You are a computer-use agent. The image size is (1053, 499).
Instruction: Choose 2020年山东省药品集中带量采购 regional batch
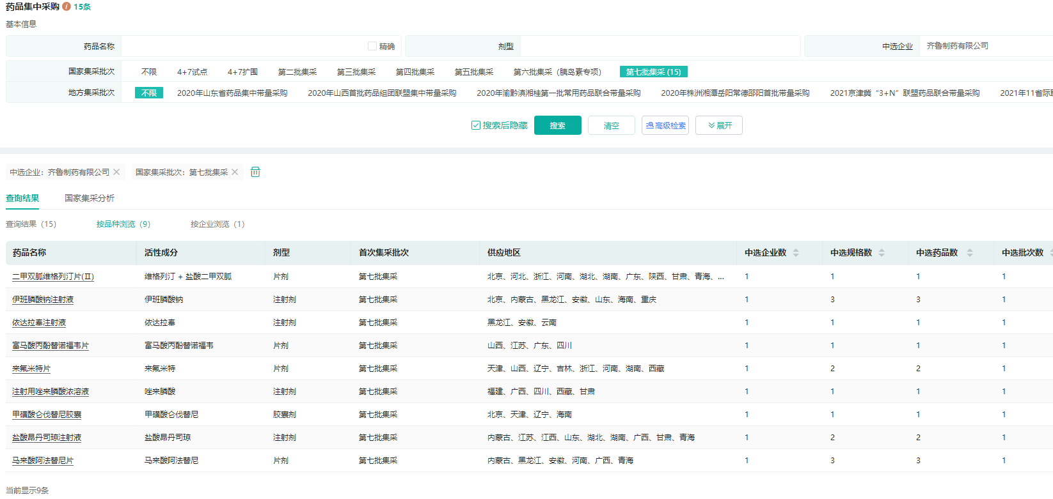(232, 93)
